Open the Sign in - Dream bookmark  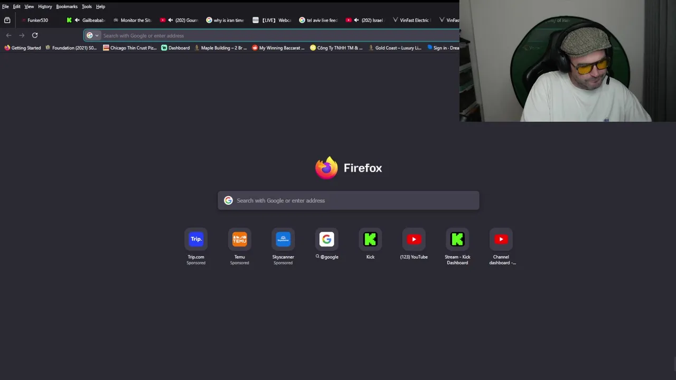click(x=443, y=47)
